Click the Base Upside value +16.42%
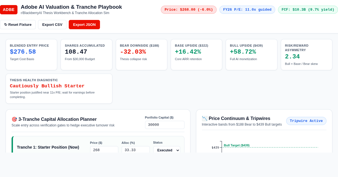The image size is (338, 177). (x=188, y=52)
